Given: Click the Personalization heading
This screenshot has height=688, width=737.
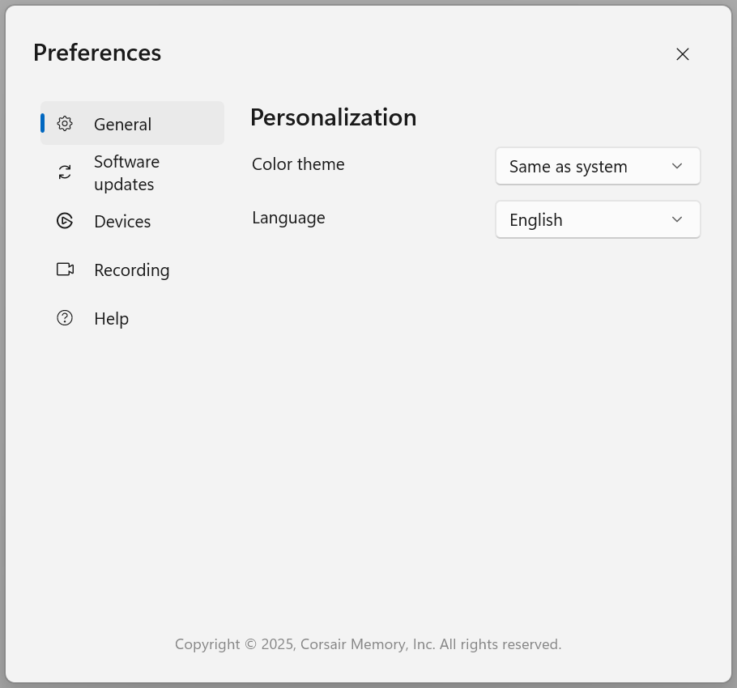Looking at the screenshot, I should coord(333,117).
